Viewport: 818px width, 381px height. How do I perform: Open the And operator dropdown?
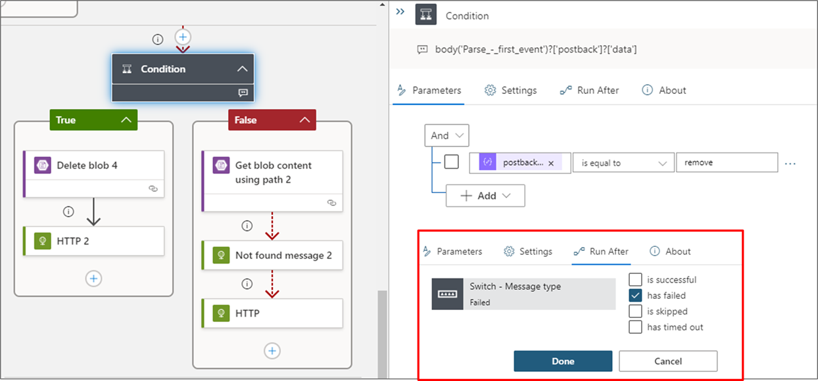coord(447,136)
